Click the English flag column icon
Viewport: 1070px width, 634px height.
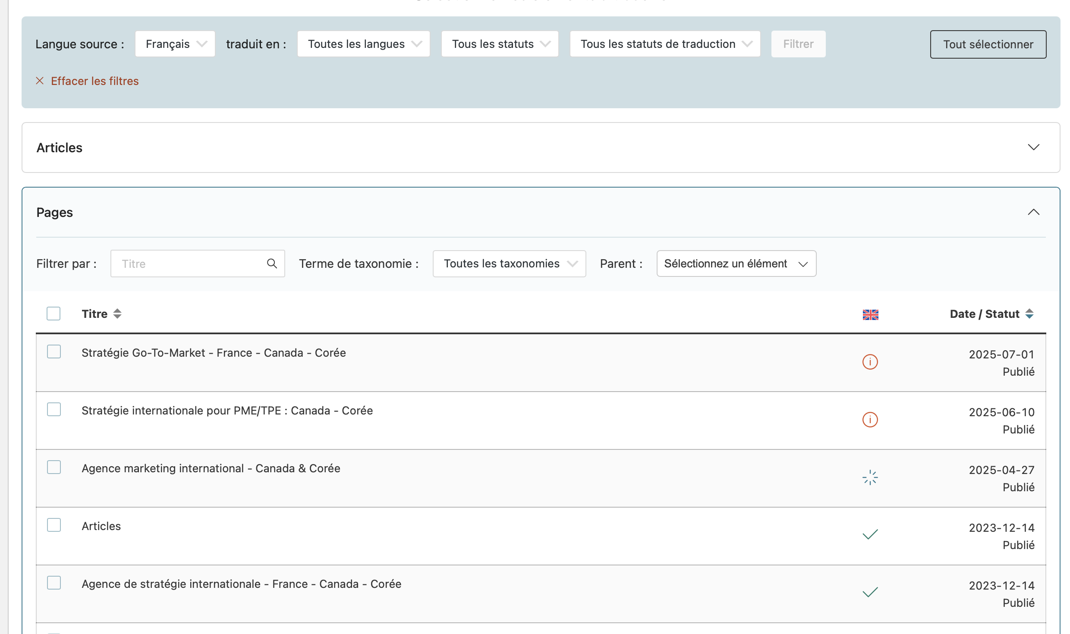coord(870,314)
